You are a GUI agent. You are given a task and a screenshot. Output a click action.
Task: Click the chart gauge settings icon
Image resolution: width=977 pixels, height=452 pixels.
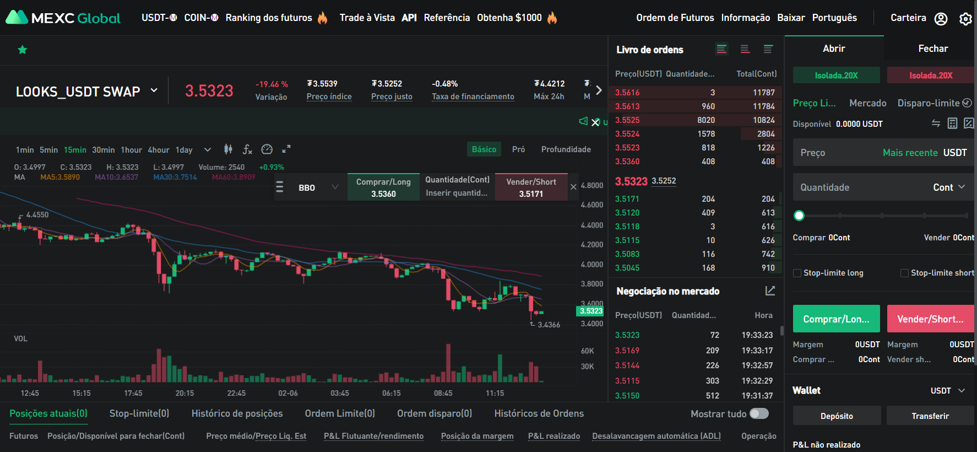point(267,149)
